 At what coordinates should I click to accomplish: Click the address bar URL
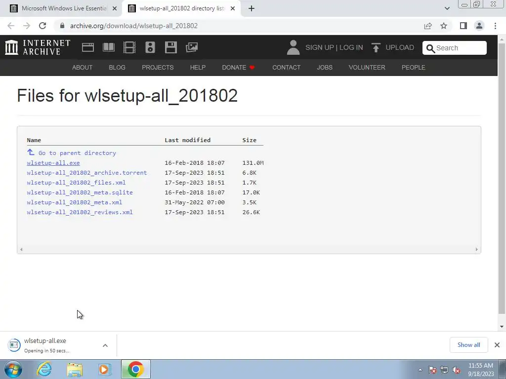[x=133, y=26]
